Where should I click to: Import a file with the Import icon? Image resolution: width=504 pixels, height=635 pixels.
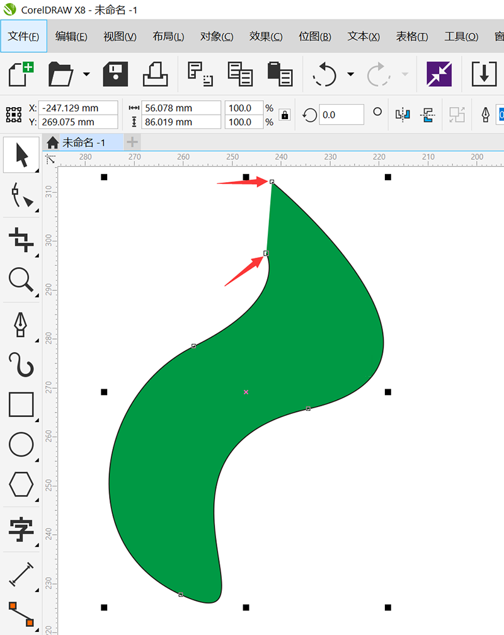484,74
